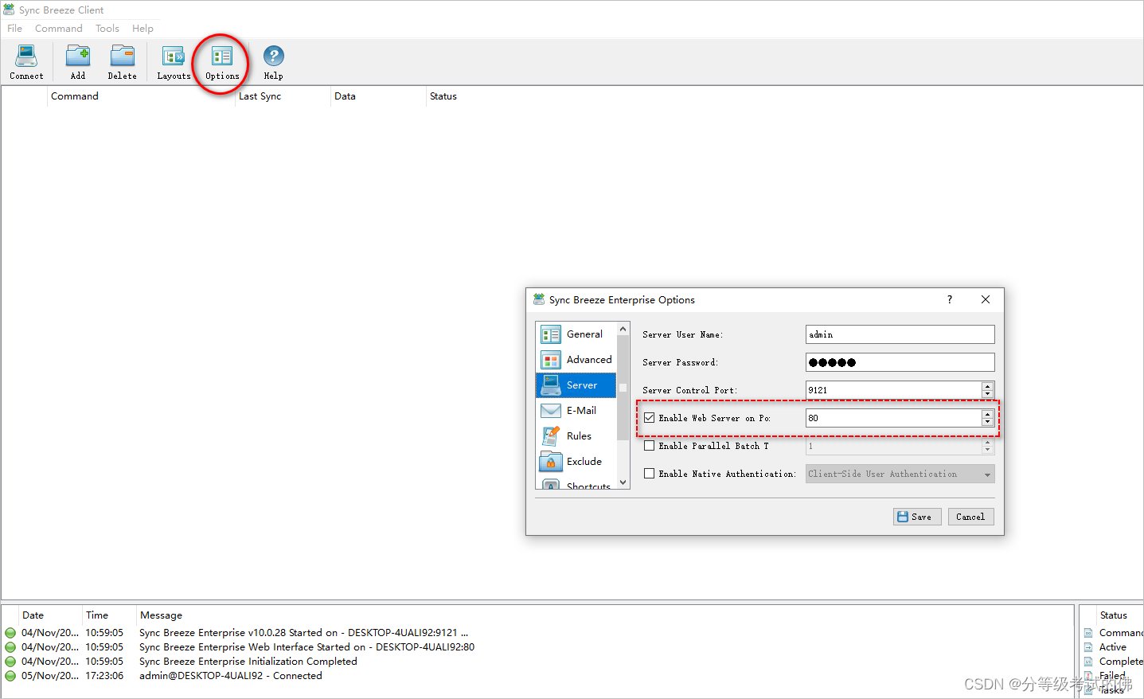The height and width of the screenshot is (699, 1144).
Task: Click the status icon of the 'Started on DESKTOP-4UALI92:9121' log entry
Action: 10,633
